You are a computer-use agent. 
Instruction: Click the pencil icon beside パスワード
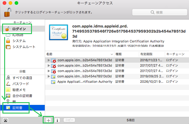click(x=8, y=84)
